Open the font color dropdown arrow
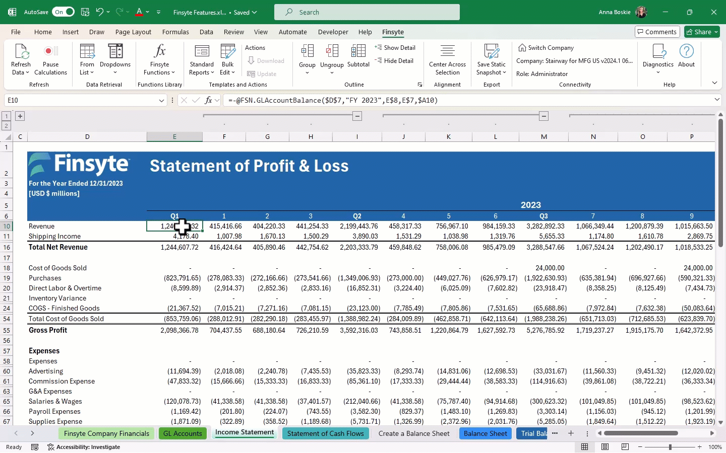The width and height of the screenshot is (726, 453). point(147,12)
